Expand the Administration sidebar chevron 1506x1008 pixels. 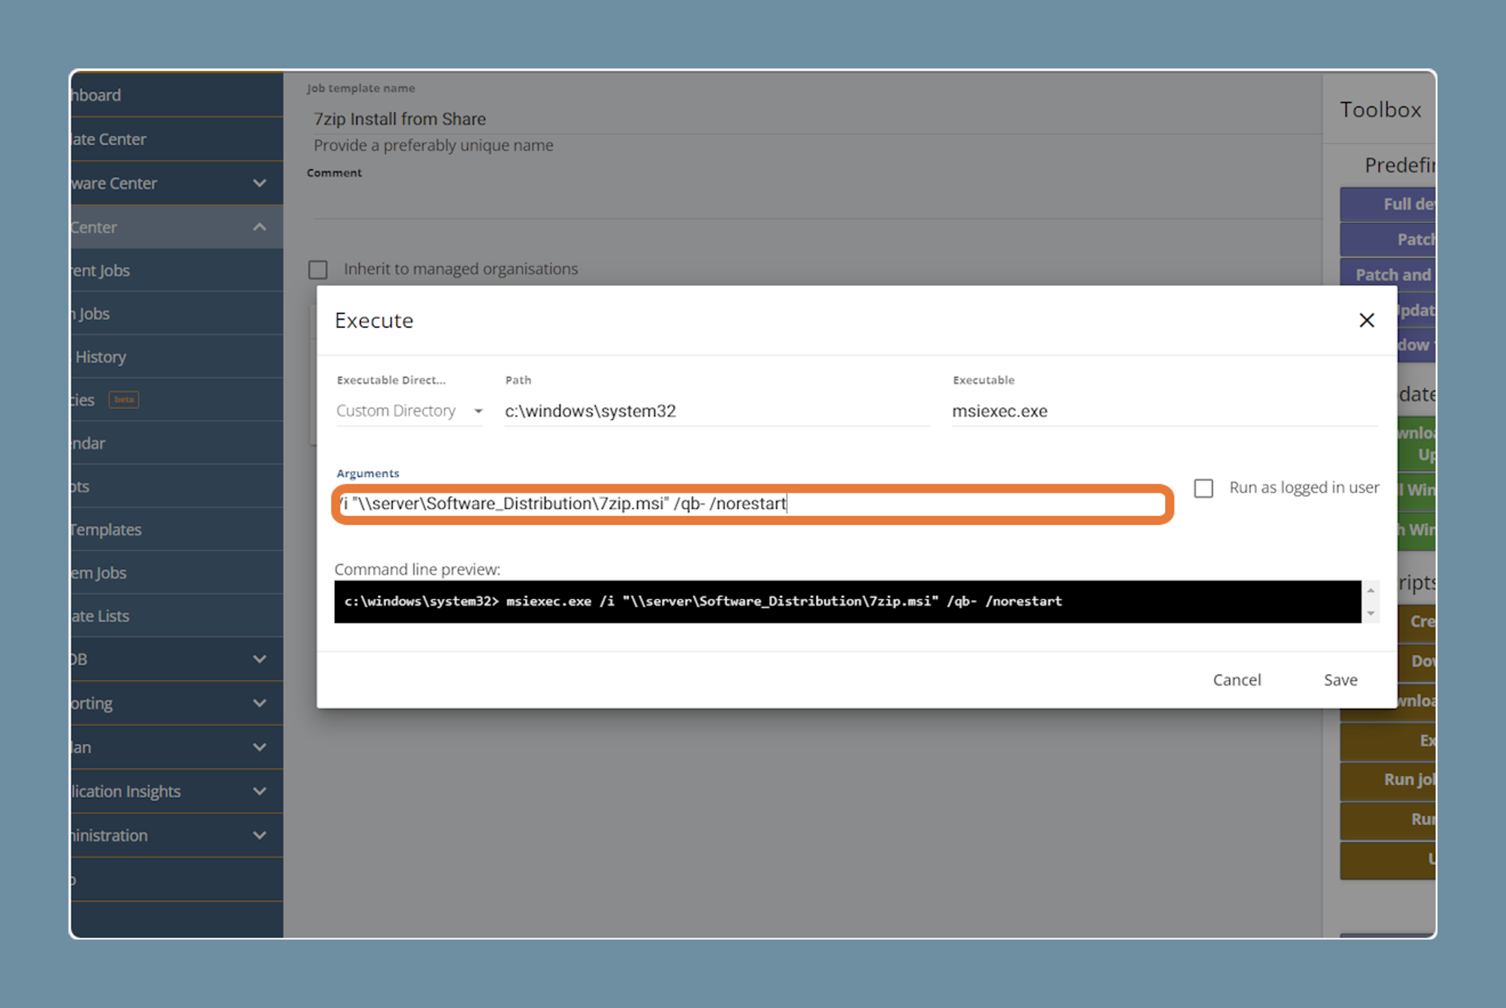[259, 835]
